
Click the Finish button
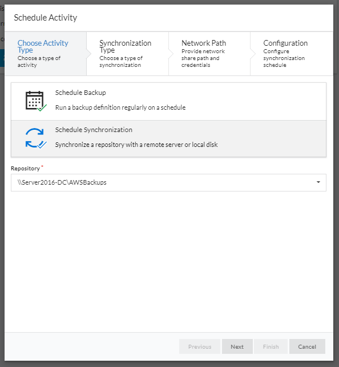(x=271, y=346)
